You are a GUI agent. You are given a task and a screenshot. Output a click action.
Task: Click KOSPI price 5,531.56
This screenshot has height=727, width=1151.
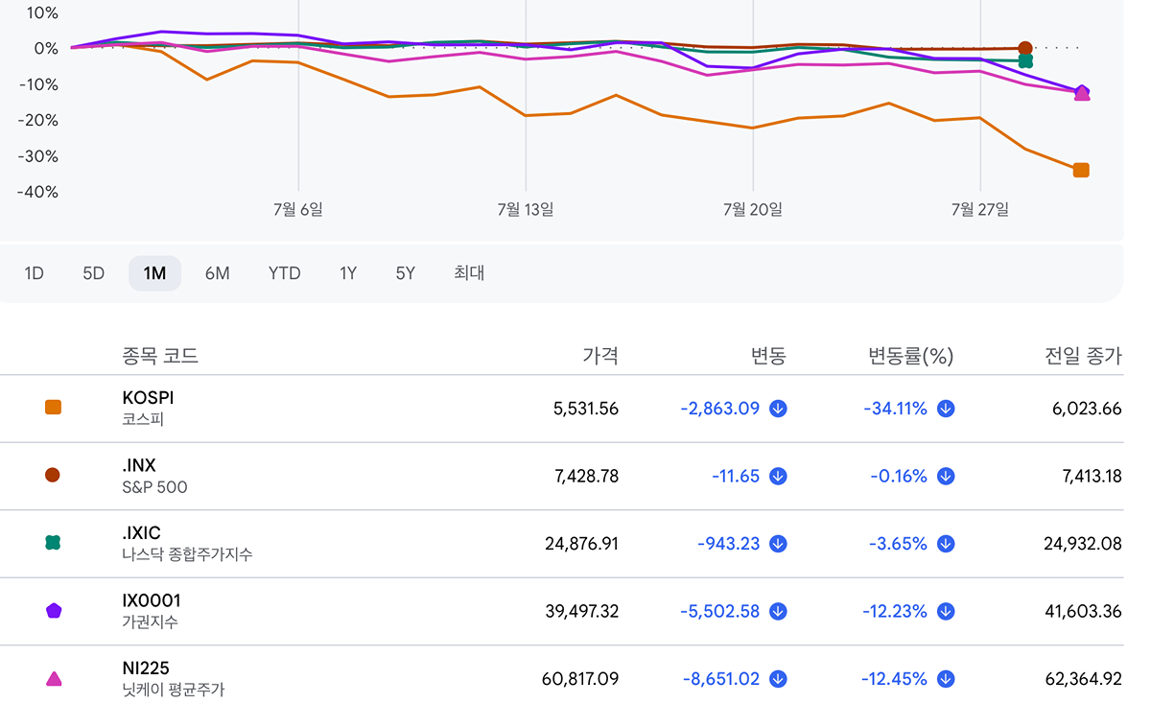click(x=586, y=409)
